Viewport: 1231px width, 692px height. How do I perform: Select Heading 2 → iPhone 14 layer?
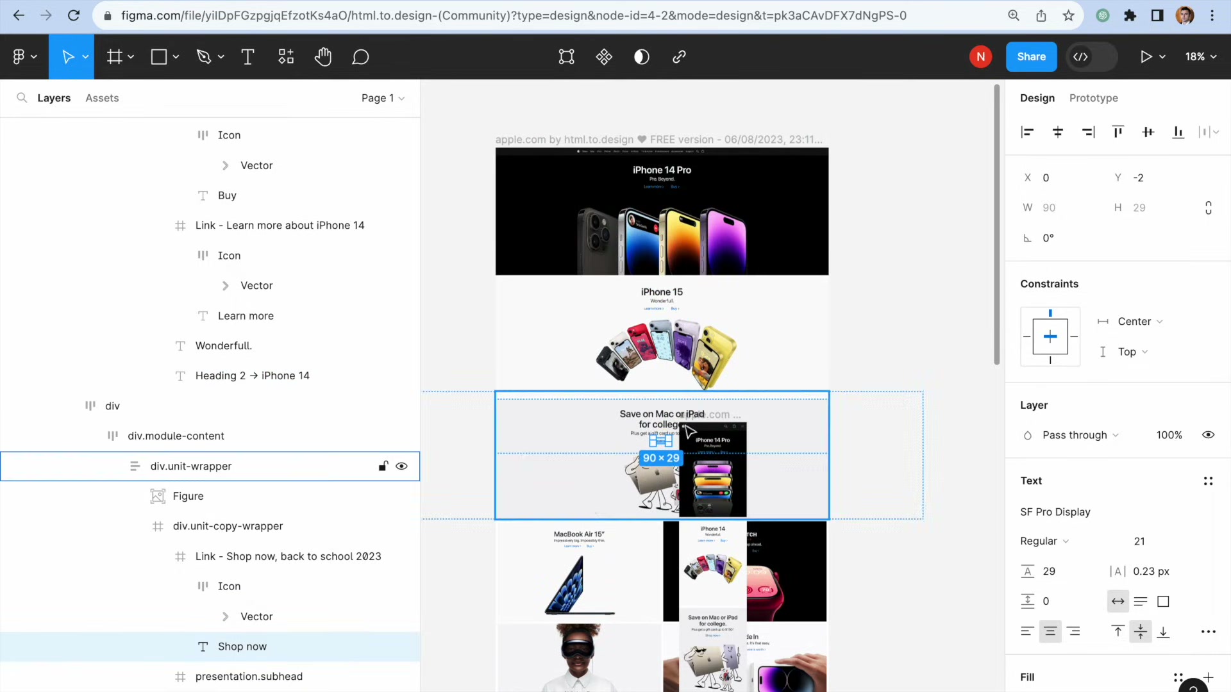[210, 376]
